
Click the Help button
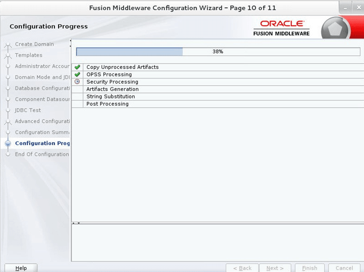click(21, 268)
